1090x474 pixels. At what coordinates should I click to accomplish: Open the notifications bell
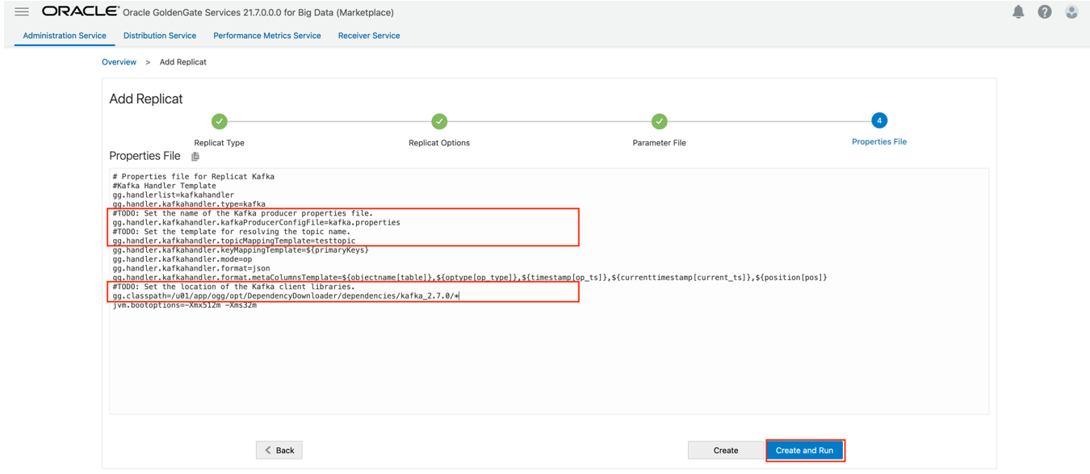pyautogui.click(x=1018, y=12)
